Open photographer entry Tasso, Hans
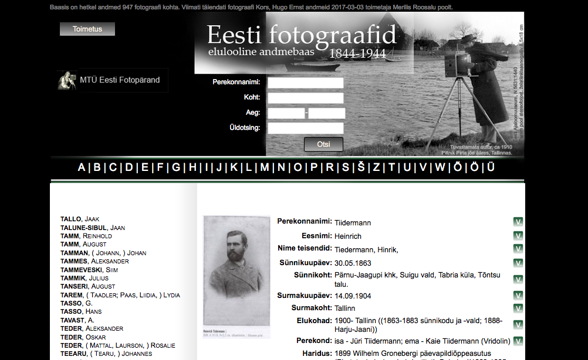This screenshot has width=588, height=360. (81, 311)
